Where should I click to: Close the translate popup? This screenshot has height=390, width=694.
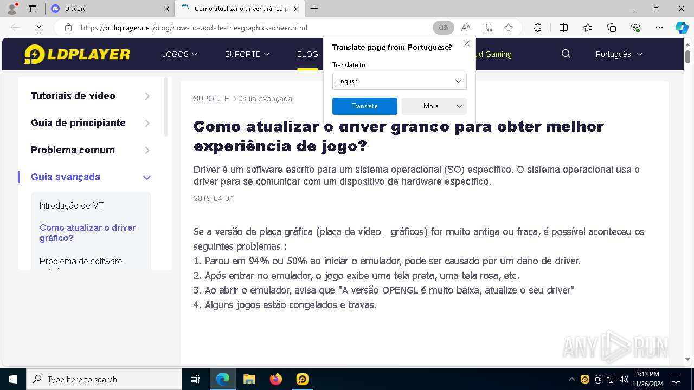point(467,44)
